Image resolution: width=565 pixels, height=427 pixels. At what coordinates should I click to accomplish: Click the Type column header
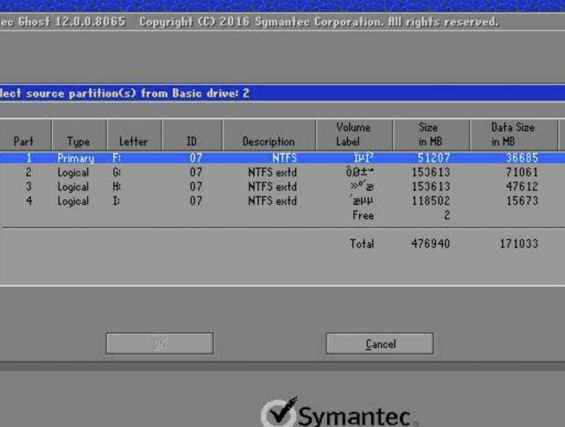(x=79, y=135)
